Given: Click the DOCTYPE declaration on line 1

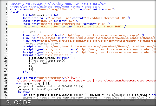Looking at the screenshot, I should [x=58, y=4].
